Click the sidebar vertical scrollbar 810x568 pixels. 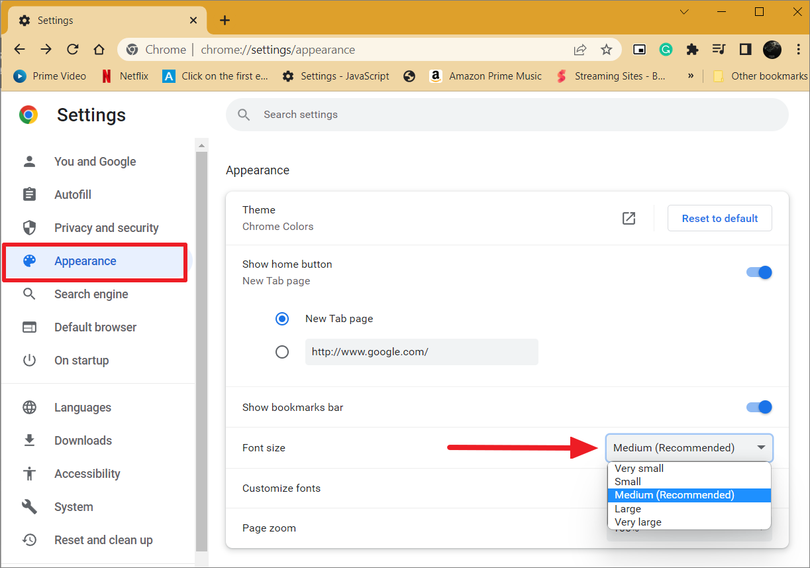pyautogui.click(x=202, y=350)
